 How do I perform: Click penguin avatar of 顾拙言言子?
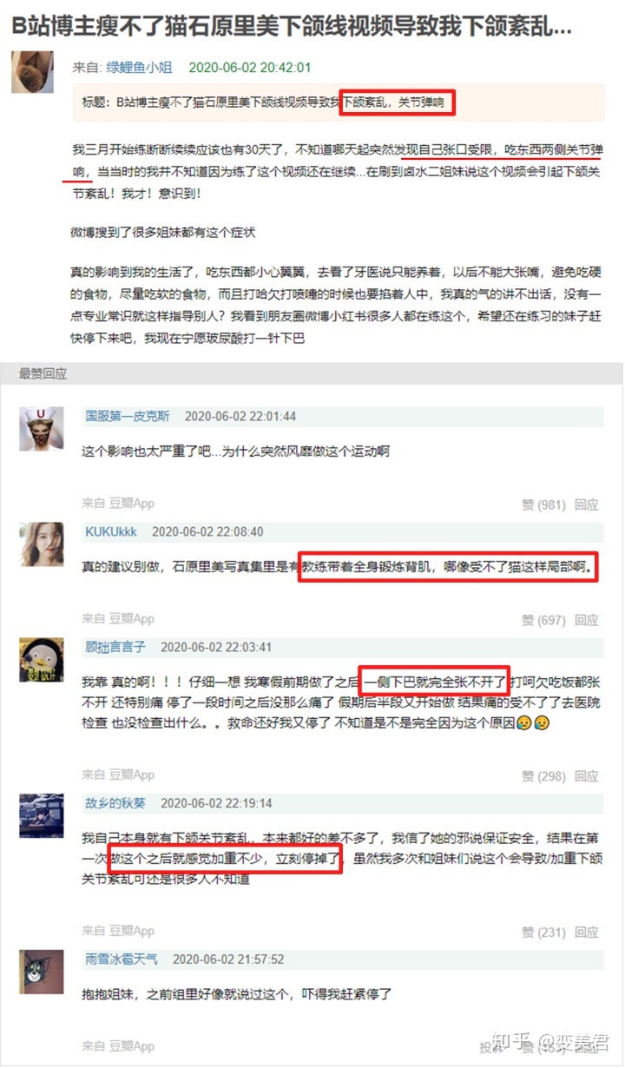click(42, 660)
